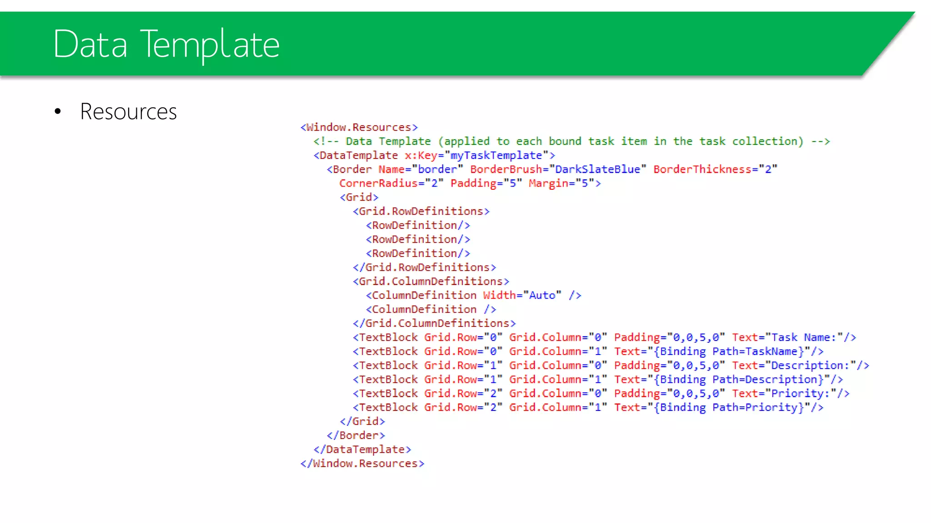931x523 pixels.
Task: Click the green Data Template comment line
Action: click(571, 142)
